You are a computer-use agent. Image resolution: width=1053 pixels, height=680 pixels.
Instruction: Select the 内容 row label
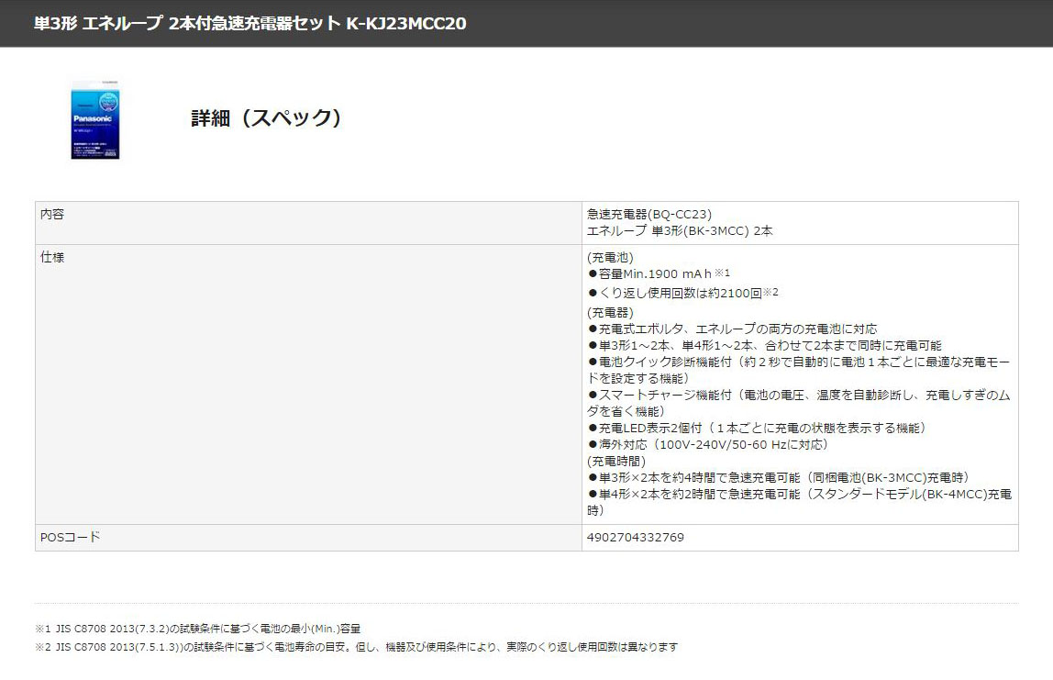[52, 215]
